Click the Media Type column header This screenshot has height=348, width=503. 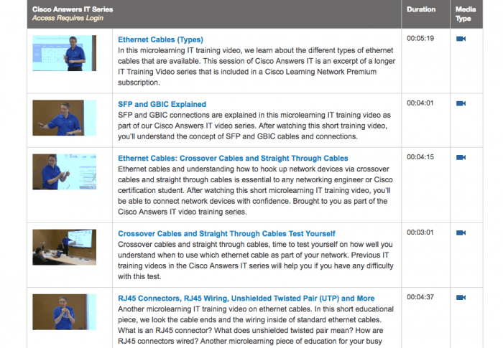tap(466, 14)
